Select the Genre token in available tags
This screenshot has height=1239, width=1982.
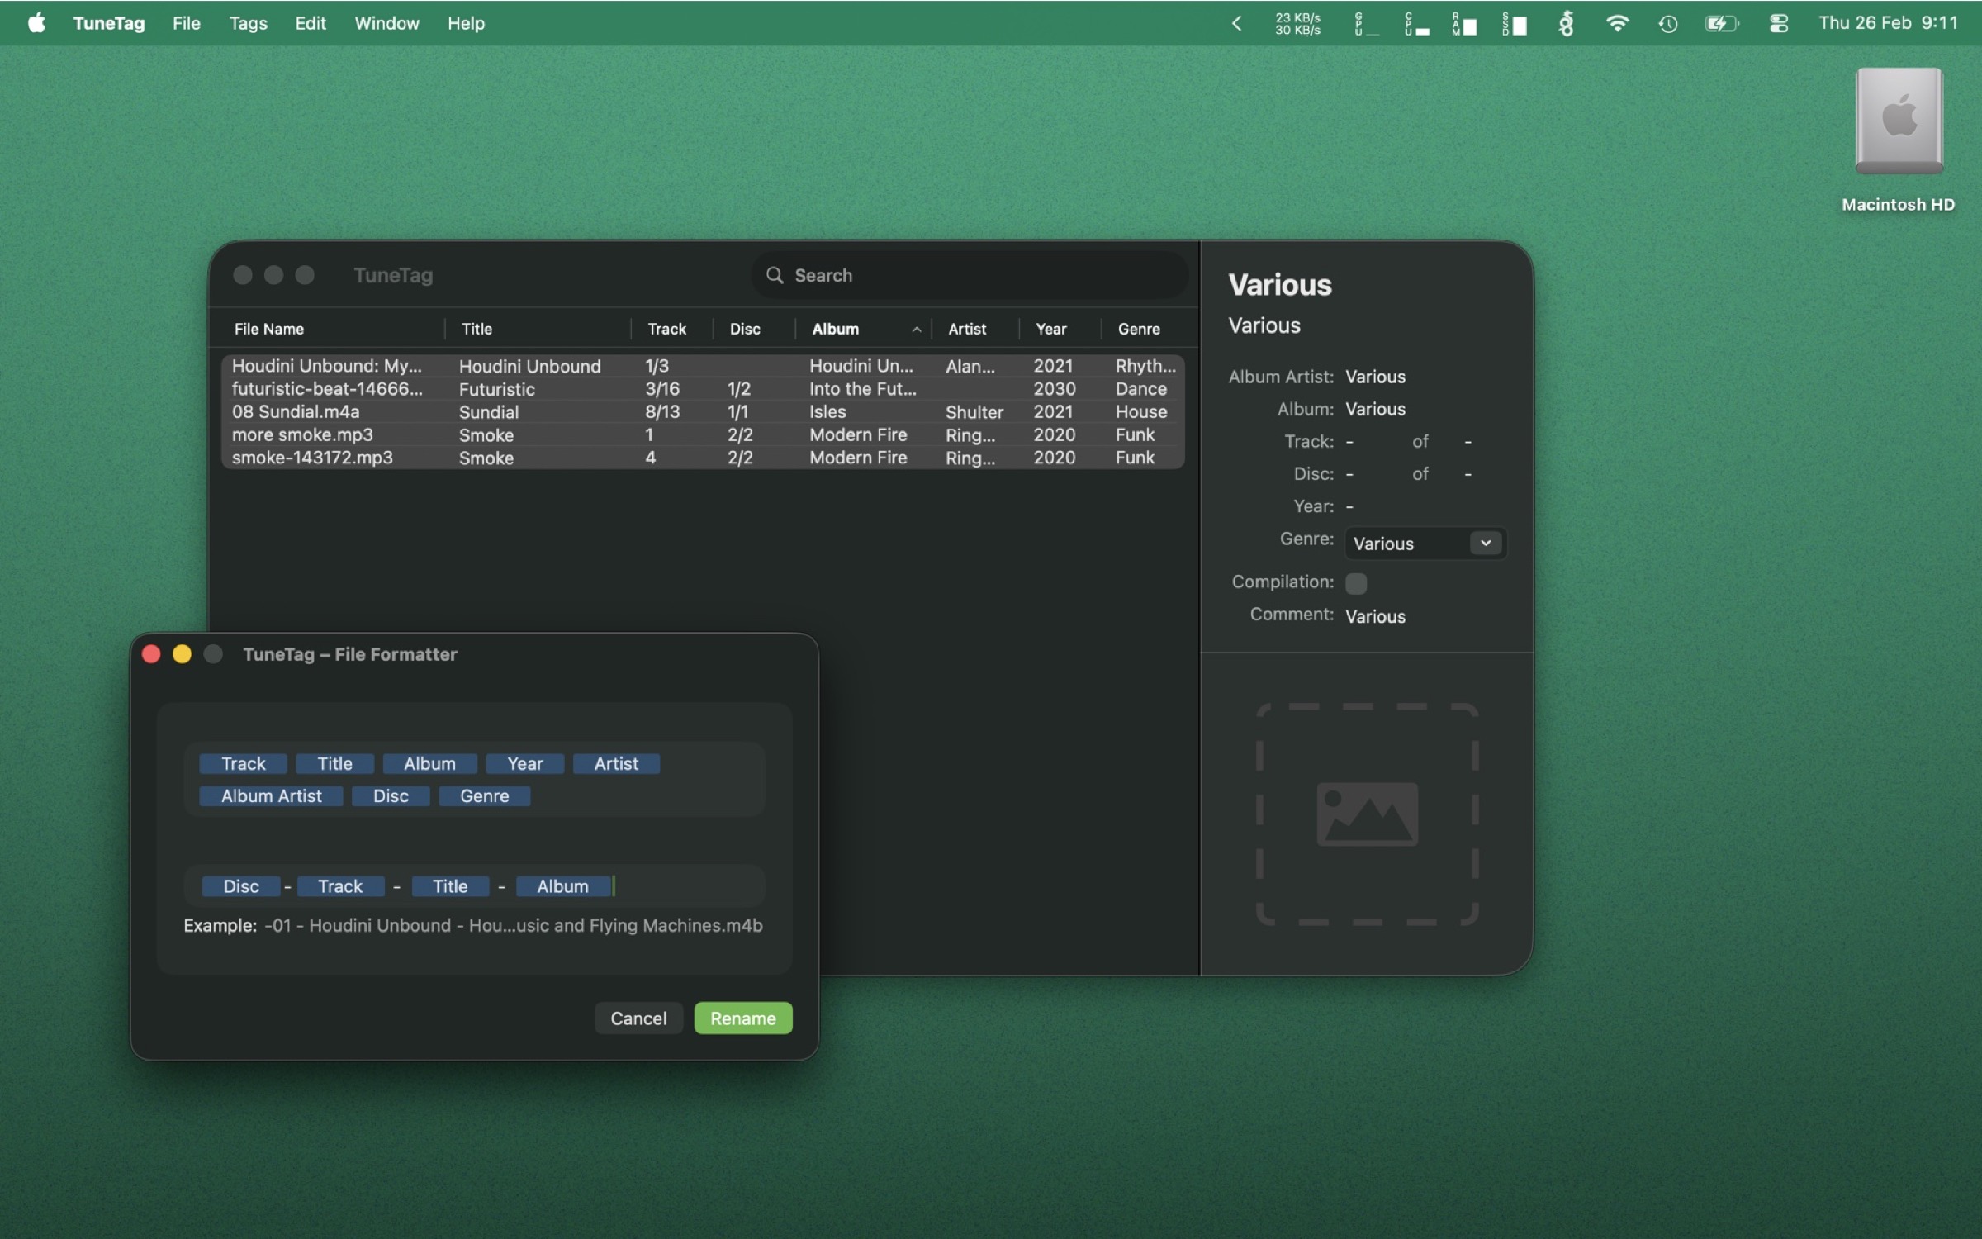(x=484, y=796)
